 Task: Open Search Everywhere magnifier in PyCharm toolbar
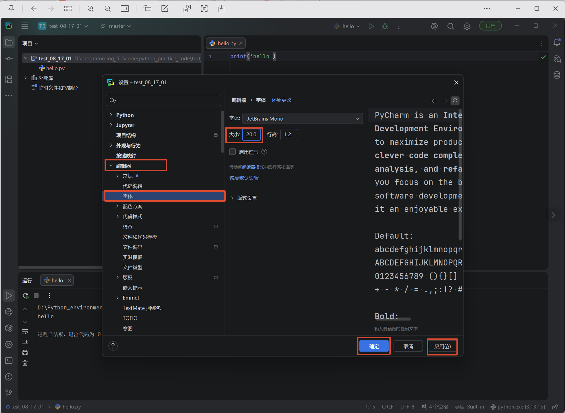click(450, 26)
